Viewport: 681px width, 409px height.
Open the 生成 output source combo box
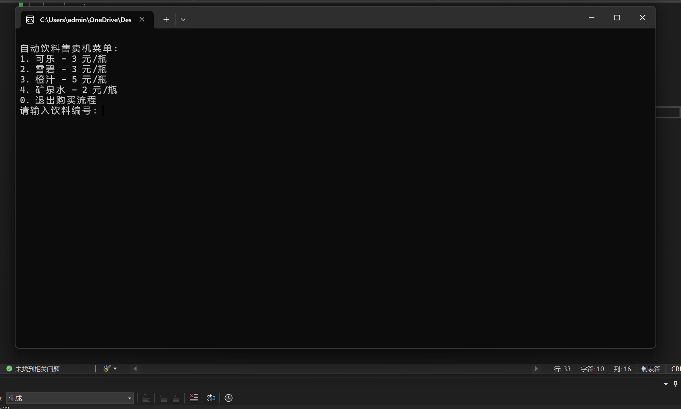[x=70, y=398]
